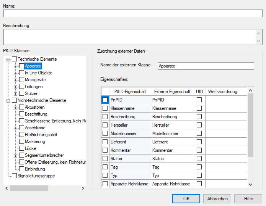Expand the Segmentunterbrecher node
266x206 pixels.
click(x=16, y=156)
